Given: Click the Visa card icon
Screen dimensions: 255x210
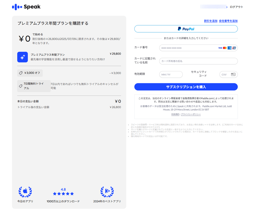Looking at the screenshot, I should (220, 48).
